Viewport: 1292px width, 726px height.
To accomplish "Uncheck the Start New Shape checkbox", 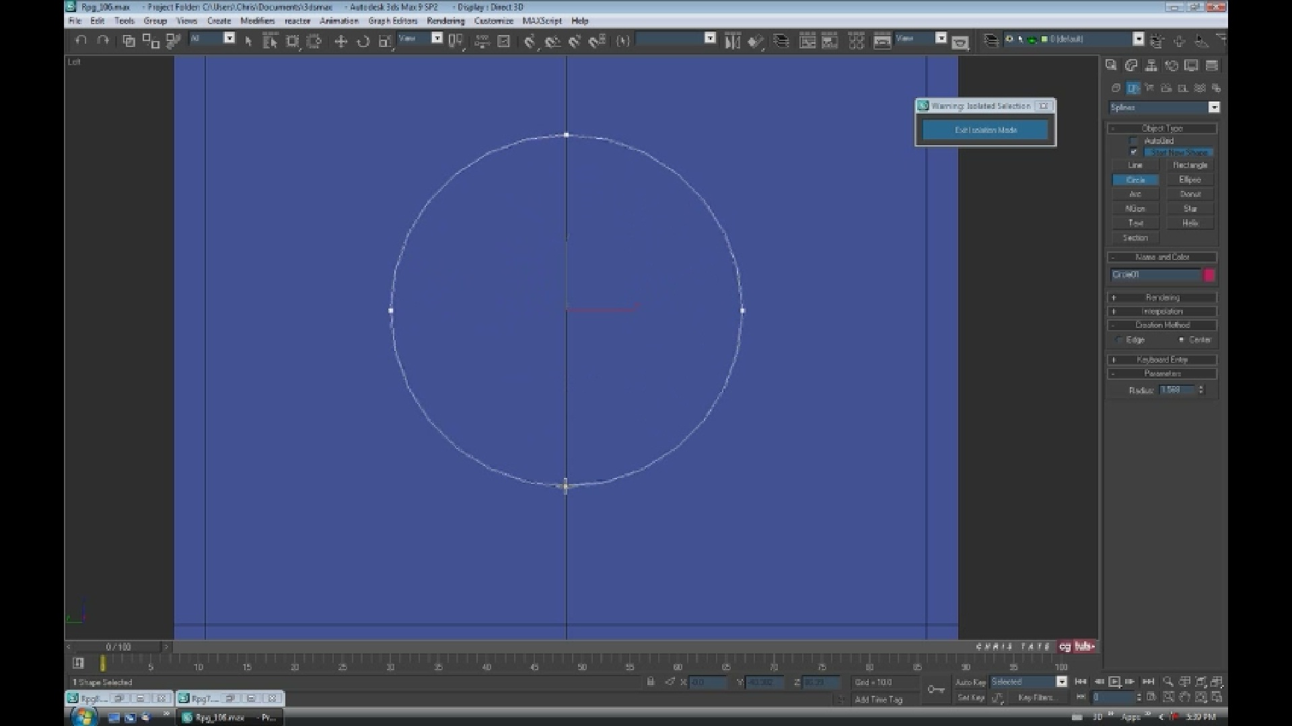I will click(1134, 153).
